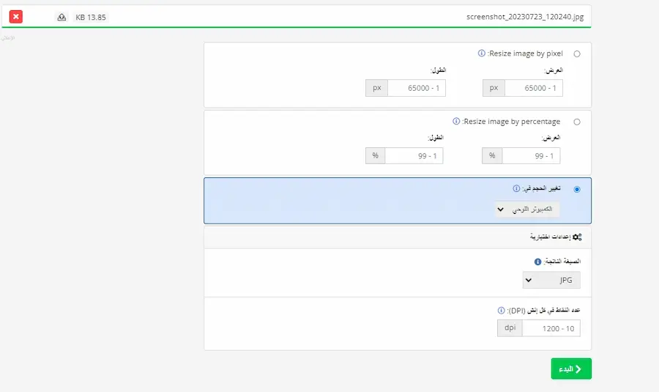The image size is (659, 392).
Task: Open the الكمبيوتر اللوحي device dropdown
Action: pos(527,210)
